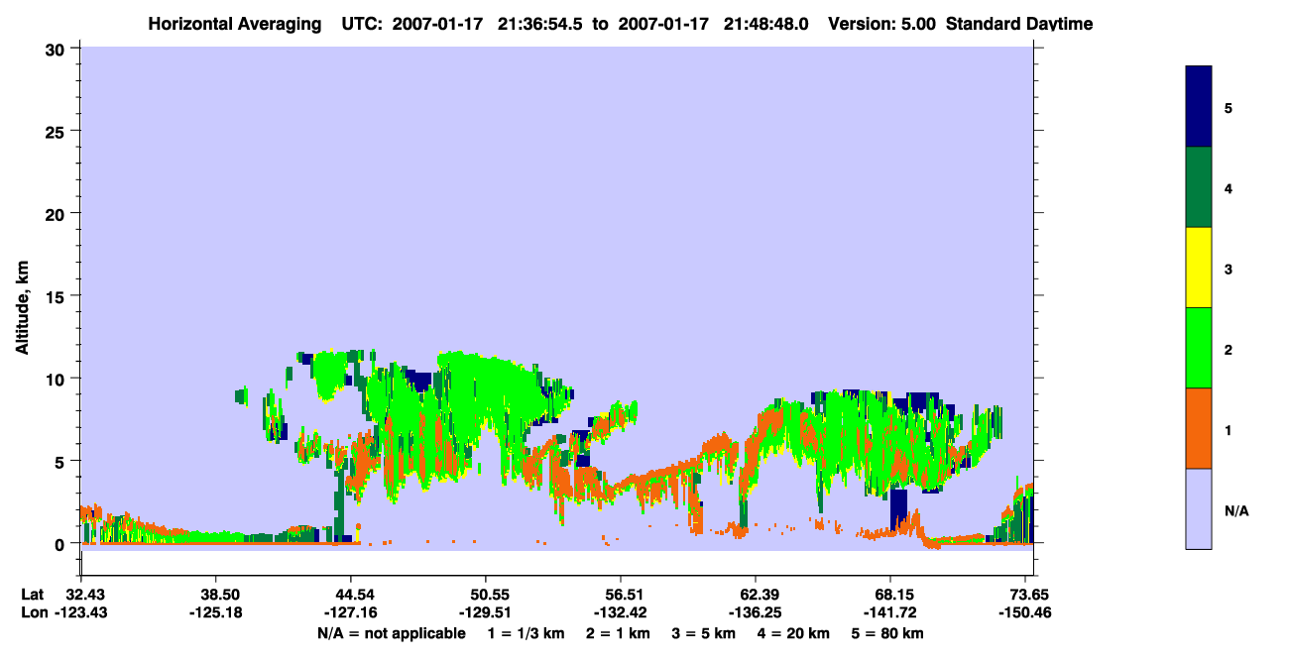Screen dimensions: 1289x661
Task: Click the 'Lon' row label
Action: click(33, 612)
